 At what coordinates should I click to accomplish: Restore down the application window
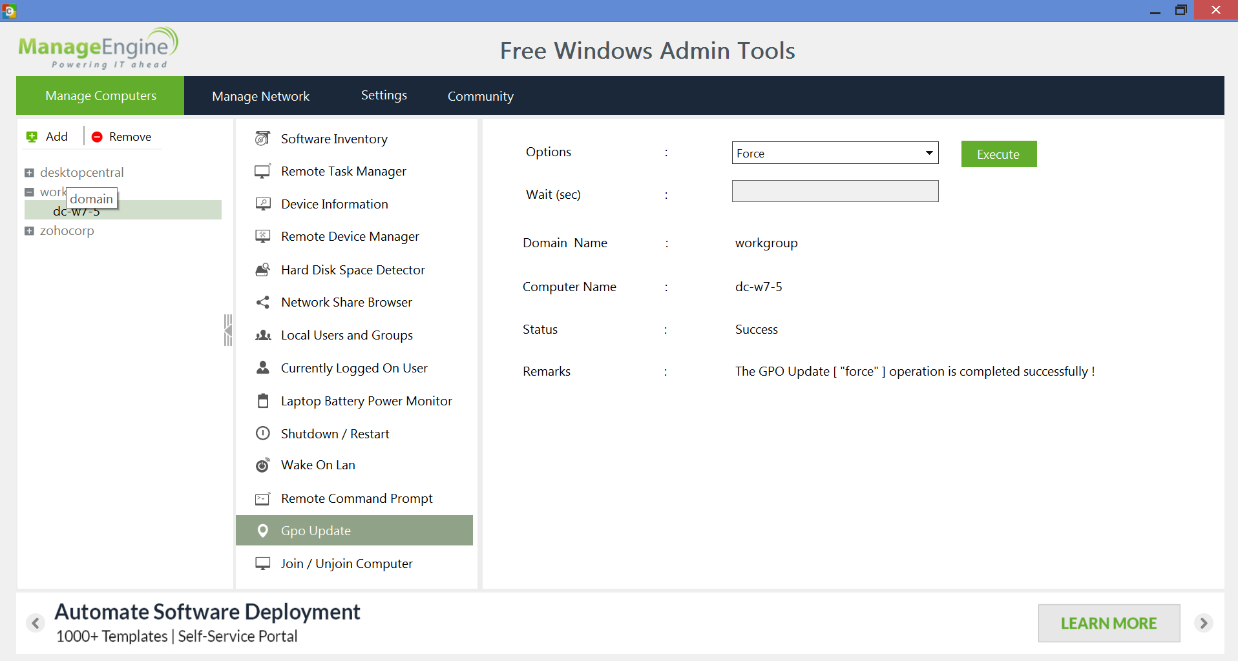(1181, 10)
